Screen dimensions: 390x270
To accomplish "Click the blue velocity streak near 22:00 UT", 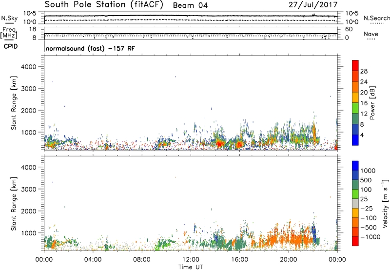I will [314, 234].
